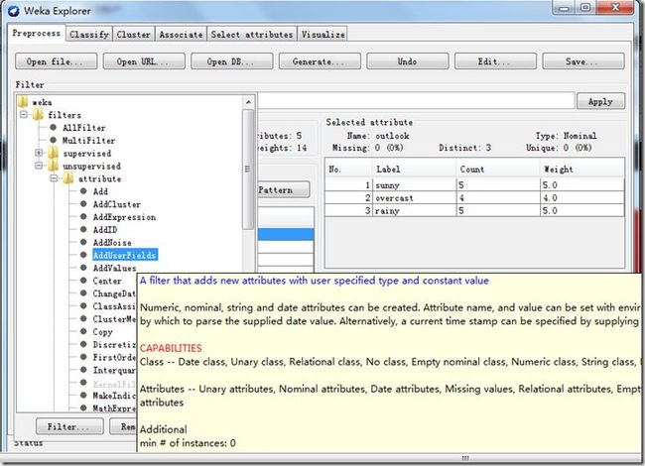Click the Save... button
The width and height of the screenshot is (645, 466).
(583, 61)
